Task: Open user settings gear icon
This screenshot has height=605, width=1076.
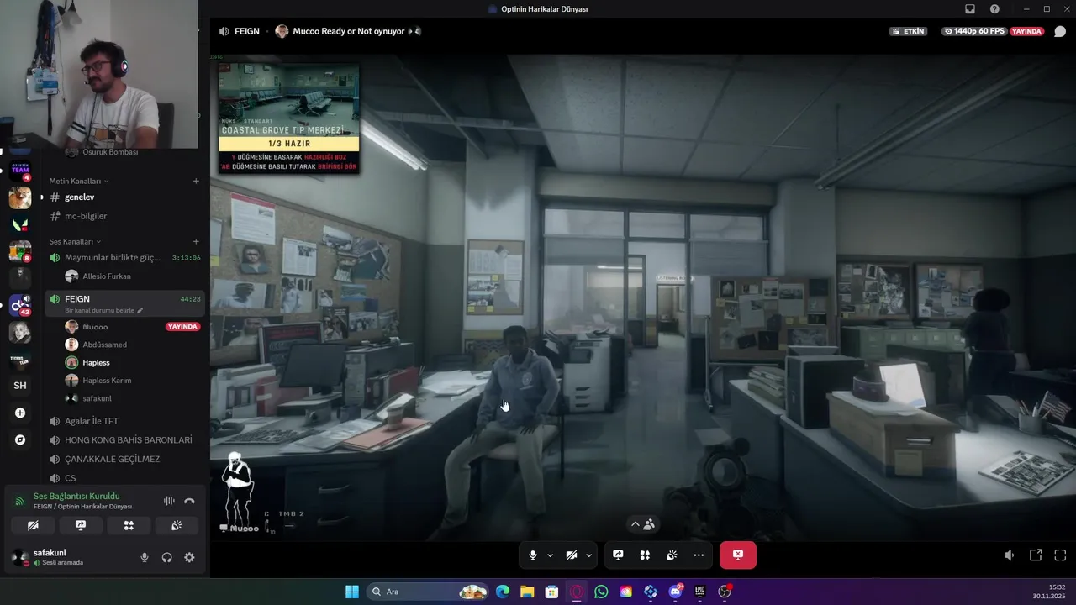Action: [x=189, y=557]
